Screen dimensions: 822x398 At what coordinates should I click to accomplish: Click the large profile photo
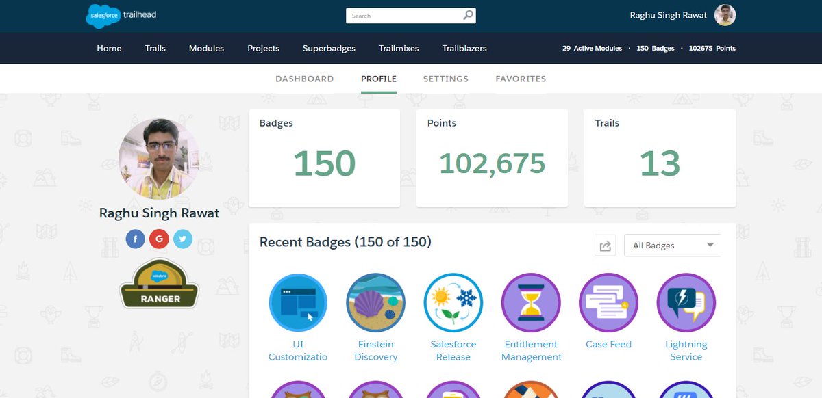(160, 159)
